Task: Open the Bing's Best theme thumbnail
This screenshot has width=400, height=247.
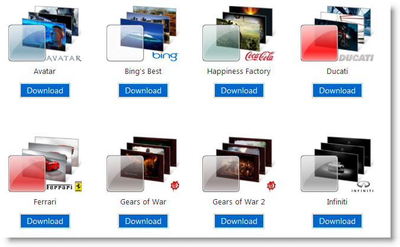Action: click(x=143, y=34)
